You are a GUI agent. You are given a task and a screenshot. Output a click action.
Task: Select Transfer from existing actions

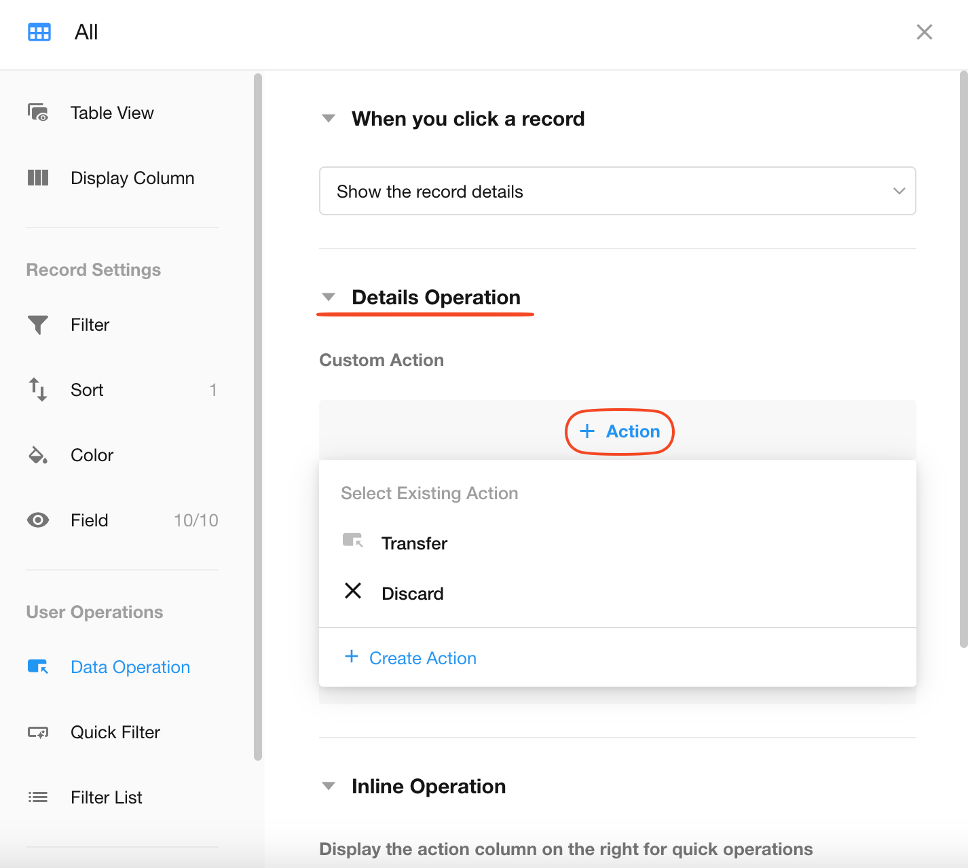tap(414, 543)
